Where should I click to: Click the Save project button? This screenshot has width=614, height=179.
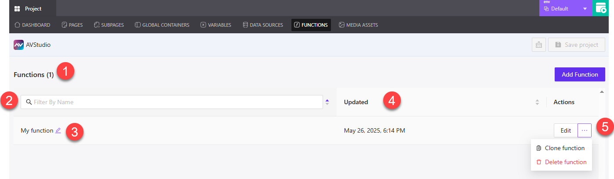(x=577, y=45)
